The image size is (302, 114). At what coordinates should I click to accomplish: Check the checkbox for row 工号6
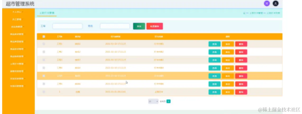click(x=44, y=84)
